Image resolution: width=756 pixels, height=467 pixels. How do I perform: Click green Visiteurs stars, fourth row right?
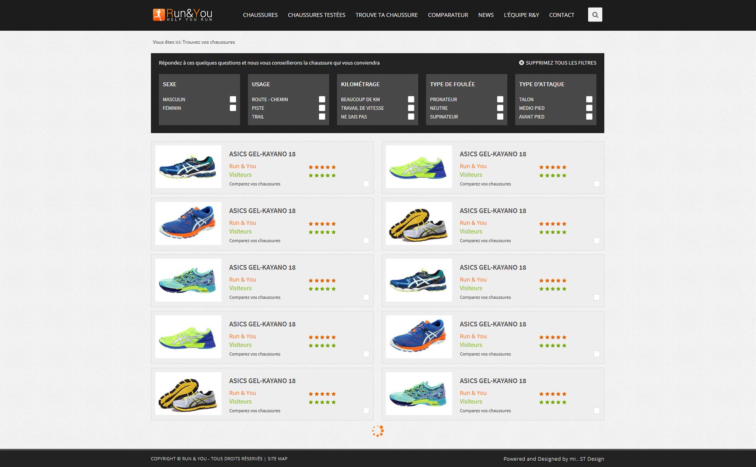point(553,345)
